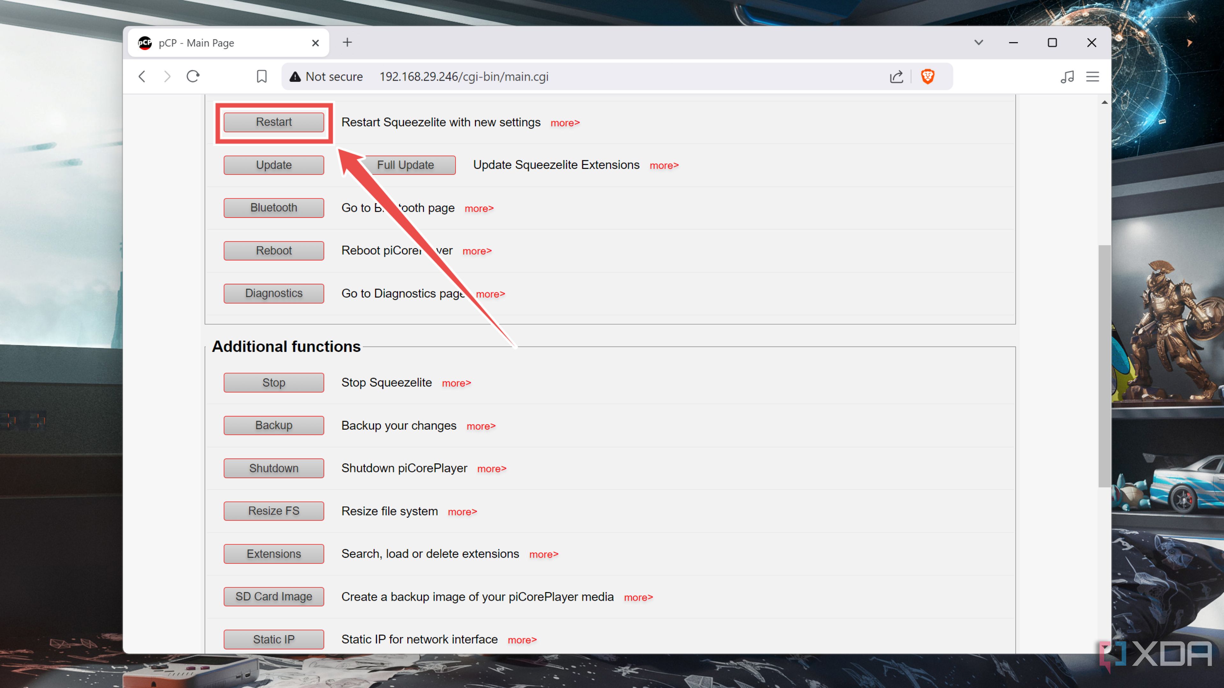
Task: Expand more info about Backup your changes
Action: 481,426
